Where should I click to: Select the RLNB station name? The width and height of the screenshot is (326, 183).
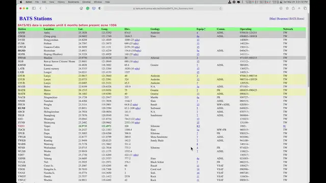(21, 108)
